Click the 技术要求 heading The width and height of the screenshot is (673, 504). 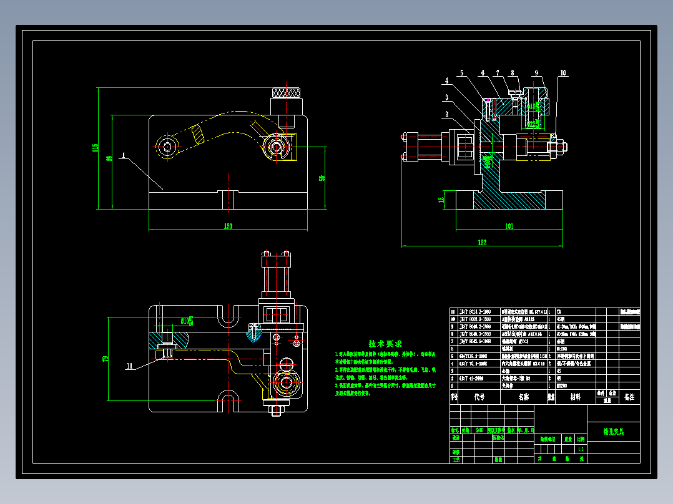click(x=385, y=344)
